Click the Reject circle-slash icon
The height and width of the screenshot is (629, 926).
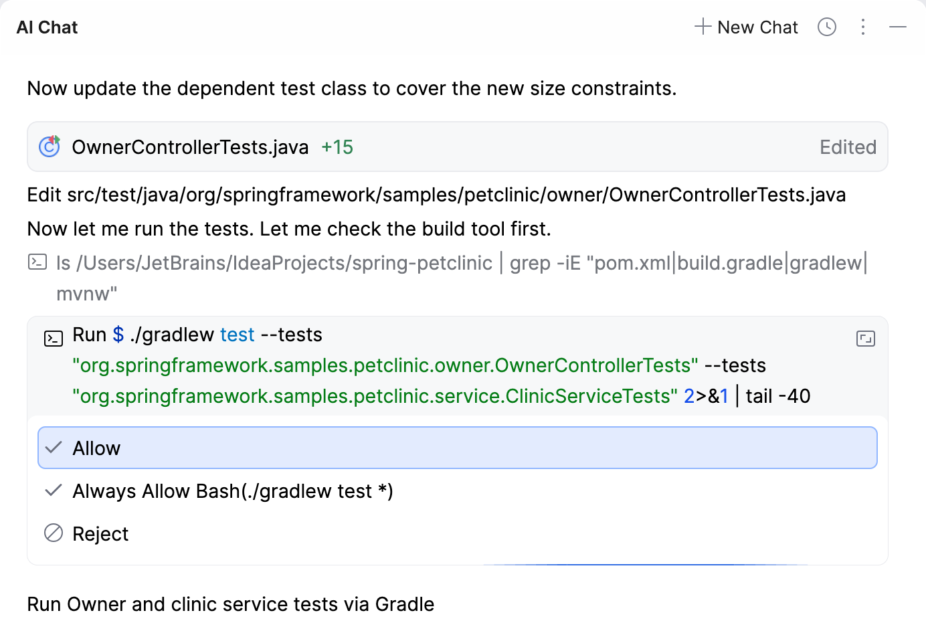54,533
